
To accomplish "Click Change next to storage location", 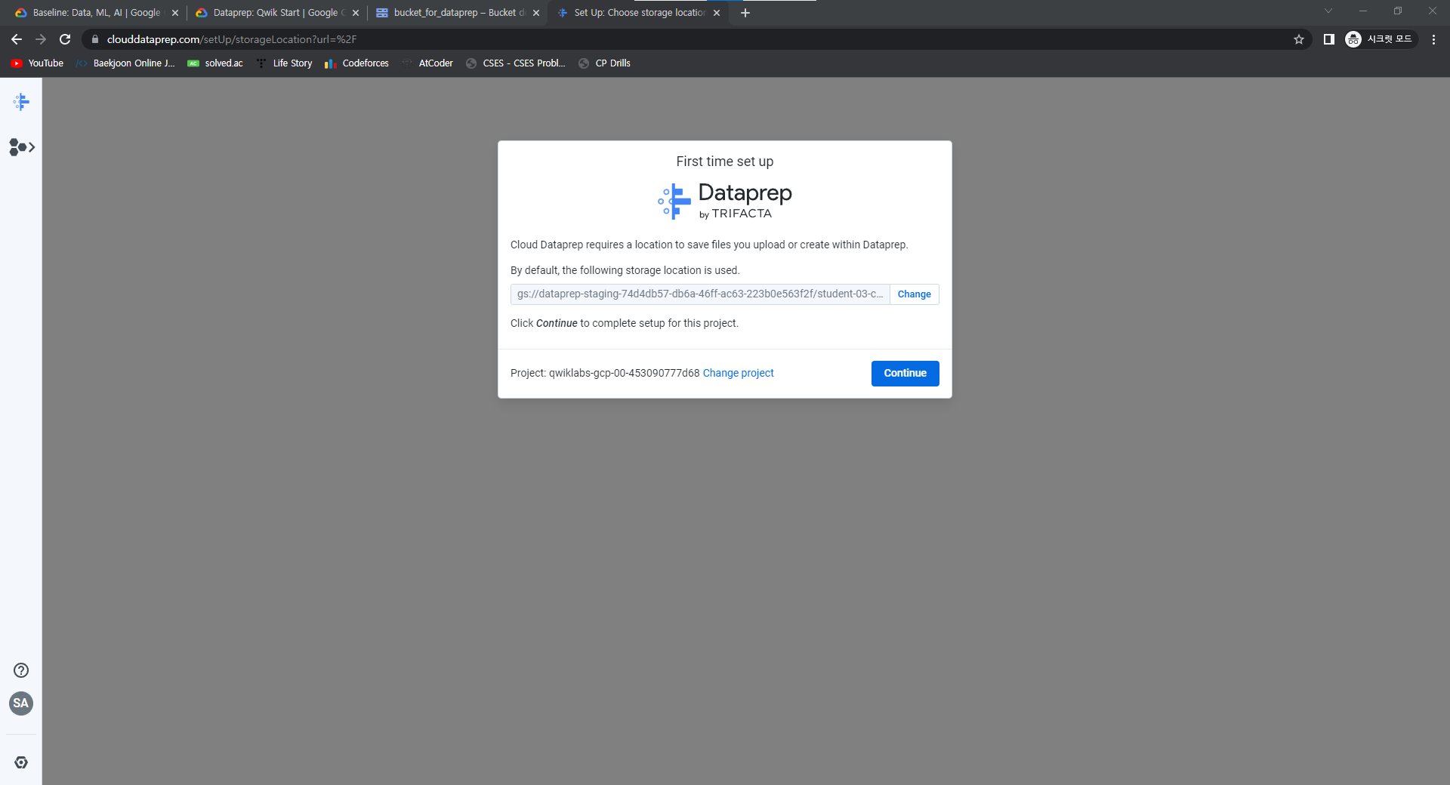I will [914, 294].
